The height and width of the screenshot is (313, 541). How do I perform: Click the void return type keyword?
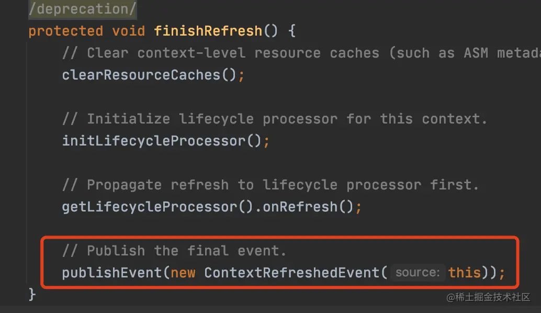pos(128,31)
